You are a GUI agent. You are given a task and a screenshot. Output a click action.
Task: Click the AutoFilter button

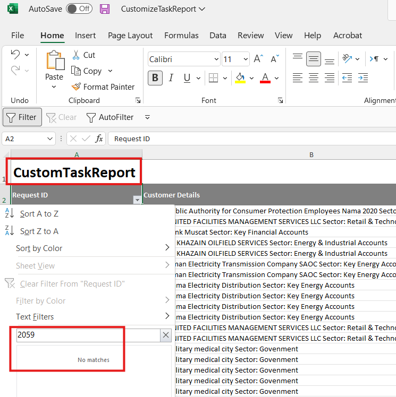(x=110, y=117)
